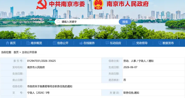
Task: Click the 信息名称 field label
Action: 18,86
